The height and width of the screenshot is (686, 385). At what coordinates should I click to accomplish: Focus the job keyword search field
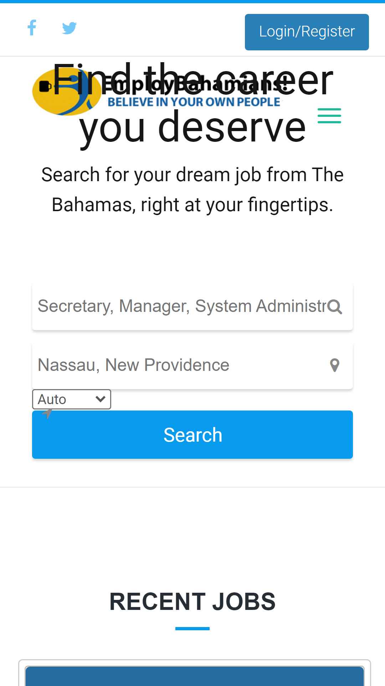coord(192,307)
